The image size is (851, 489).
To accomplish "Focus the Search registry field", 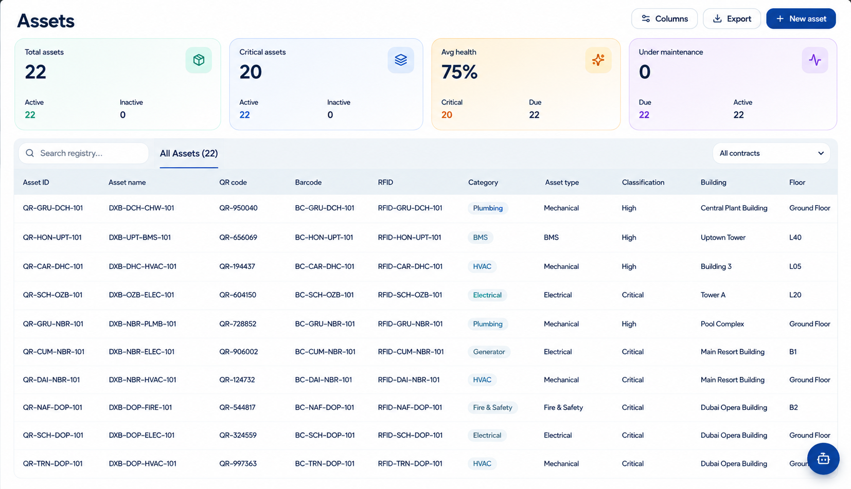I will pyautogui.click(x=83, y=153).
